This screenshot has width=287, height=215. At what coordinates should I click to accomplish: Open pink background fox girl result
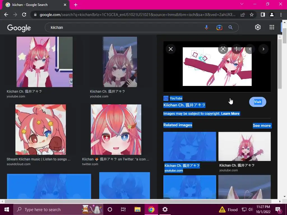click(x=45, y=62)
